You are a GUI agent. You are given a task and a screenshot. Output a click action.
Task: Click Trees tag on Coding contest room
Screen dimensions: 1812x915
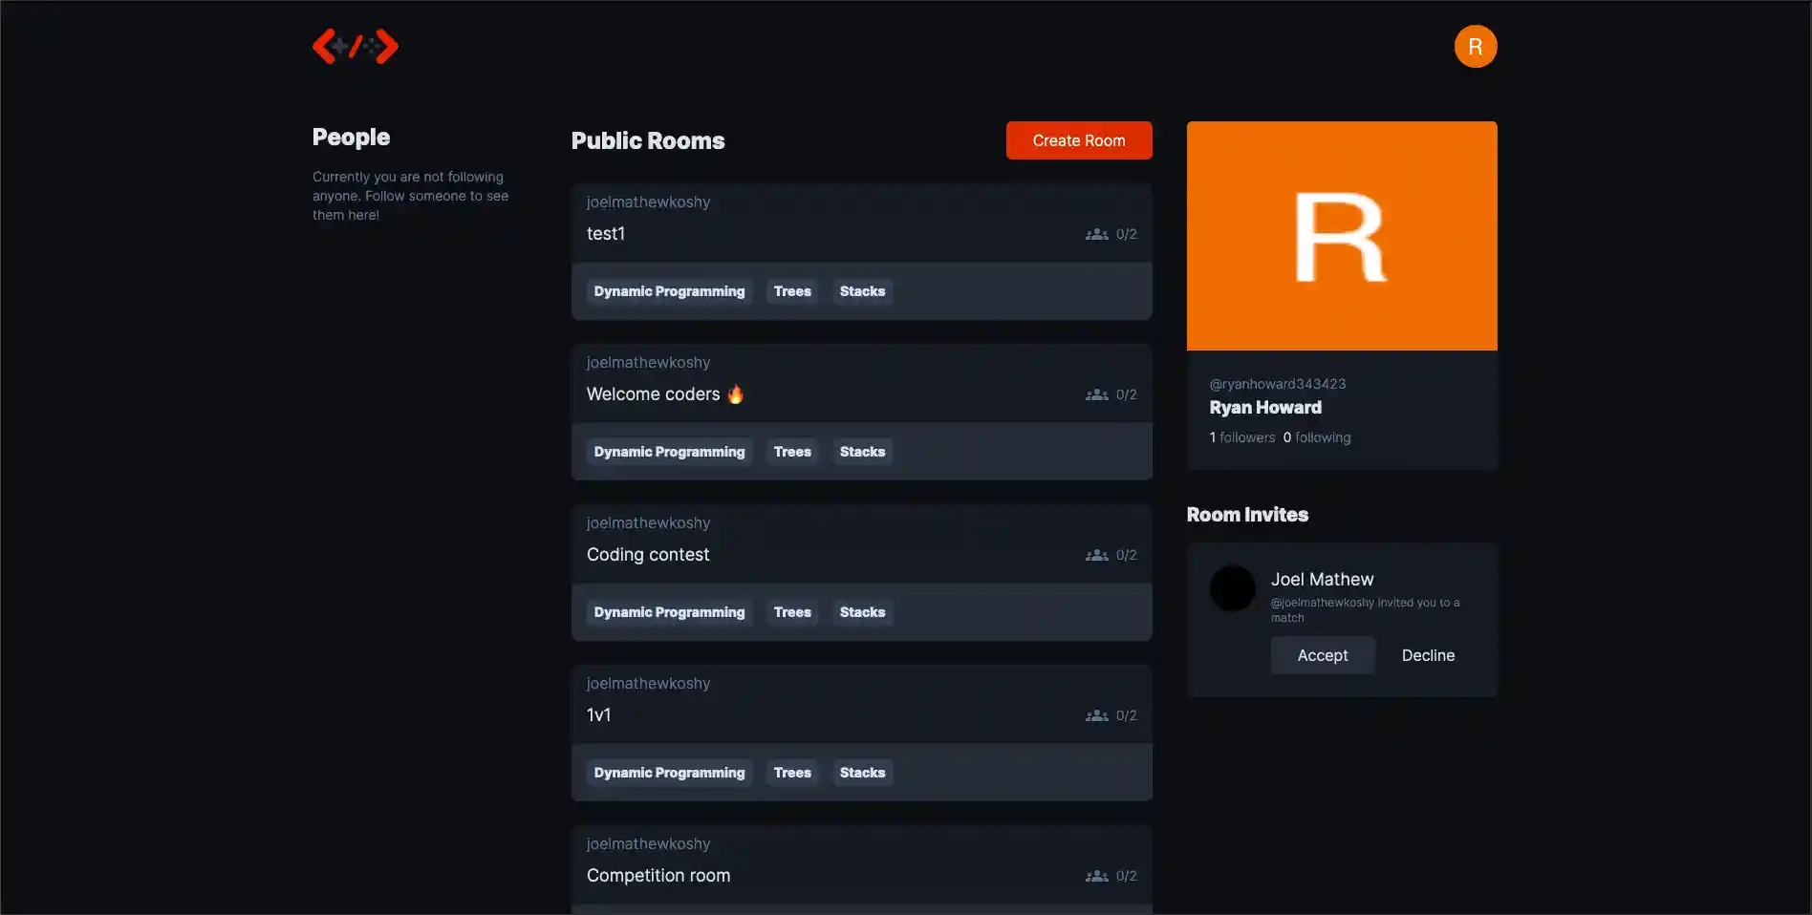(x=792, y=612)
